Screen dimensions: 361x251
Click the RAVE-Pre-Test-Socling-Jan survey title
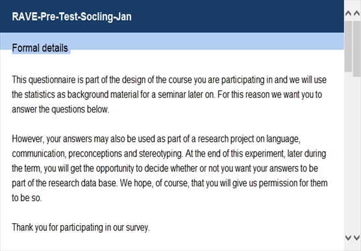tap(71, 17)
